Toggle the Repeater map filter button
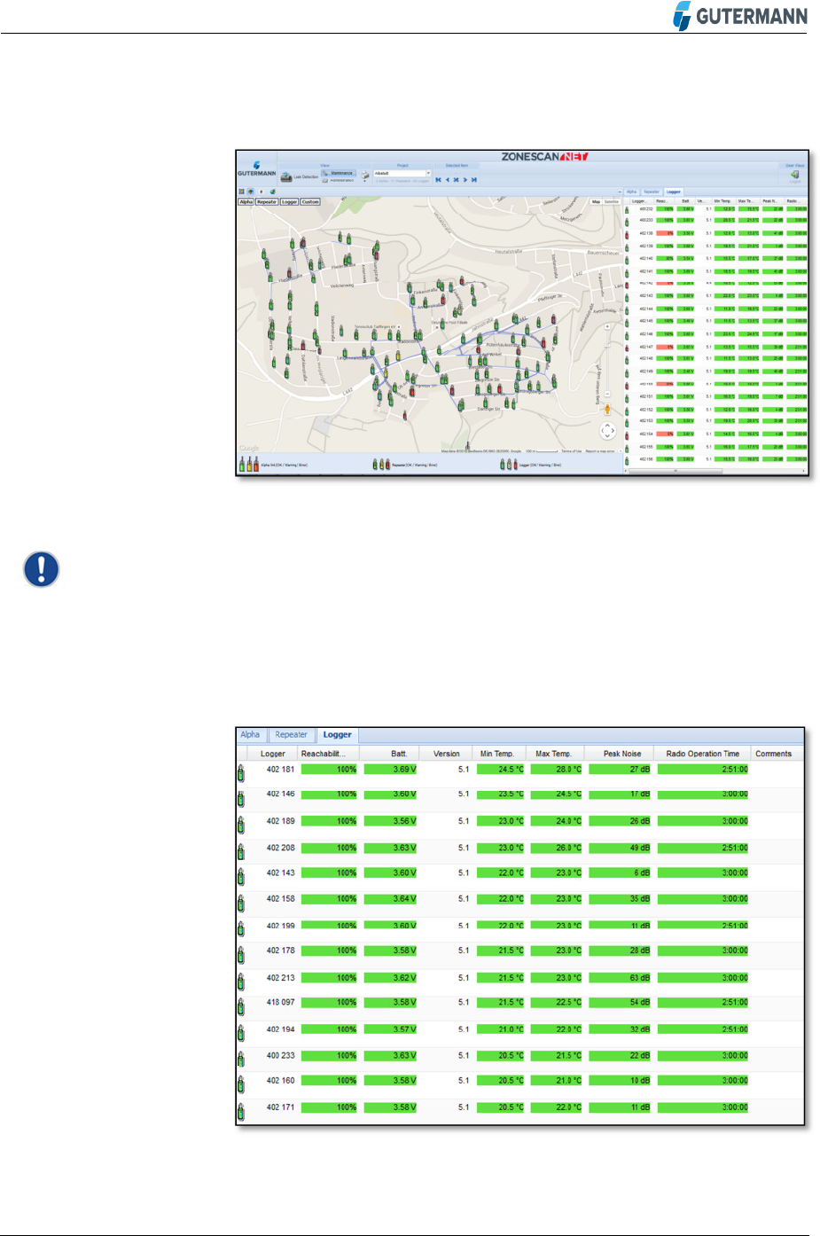This screenshot has height=1236, width=820. [x=267, y=202]
